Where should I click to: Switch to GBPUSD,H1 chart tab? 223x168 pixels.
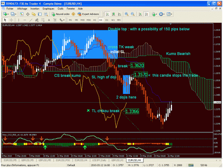(x=117, y=160)
